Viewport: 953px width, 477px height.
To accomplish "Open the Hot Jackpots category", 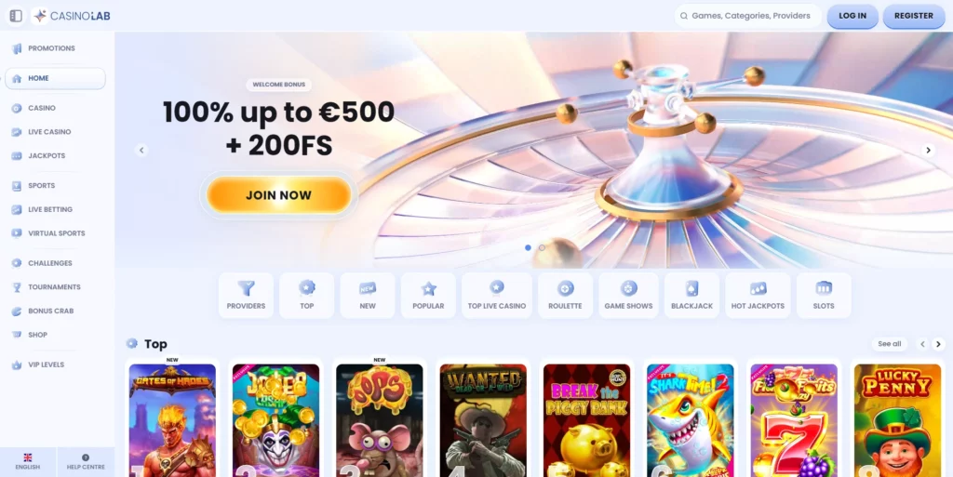I will coord(758,296).
